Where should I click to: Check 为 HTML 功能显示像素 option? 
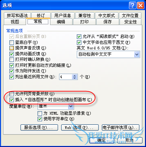40,113
